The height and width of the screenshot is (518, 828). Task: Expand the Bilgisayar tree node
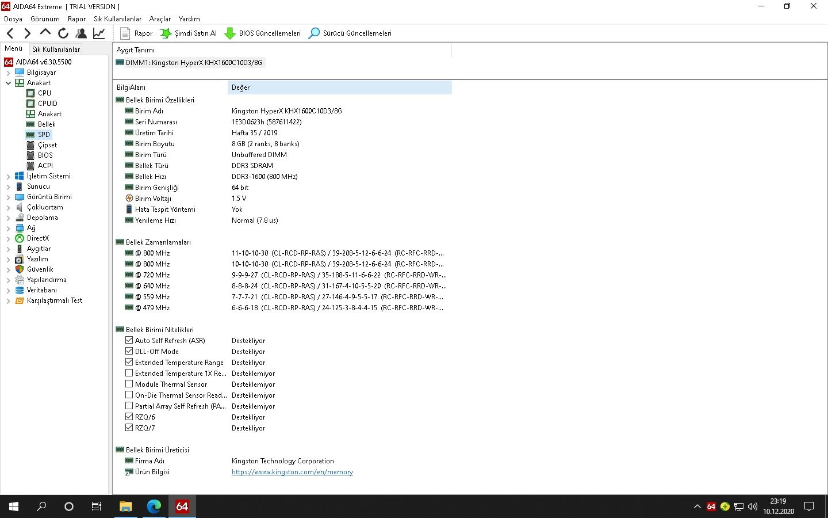[8, 73]
